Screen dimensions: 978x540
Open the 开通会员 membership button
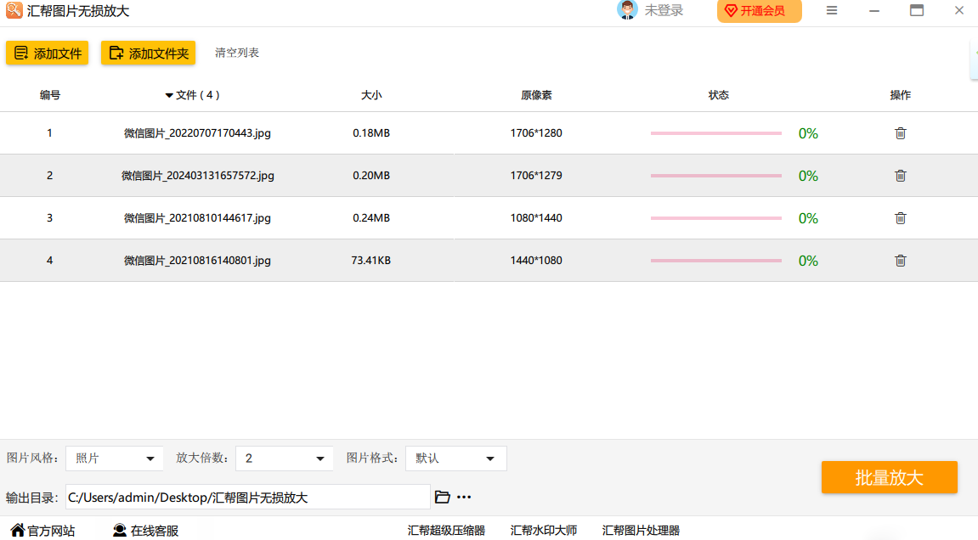(x=759, y=11)
